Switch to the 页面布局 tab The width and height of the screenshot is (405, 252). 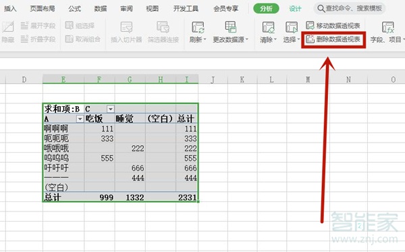click(x=43, y=9)
